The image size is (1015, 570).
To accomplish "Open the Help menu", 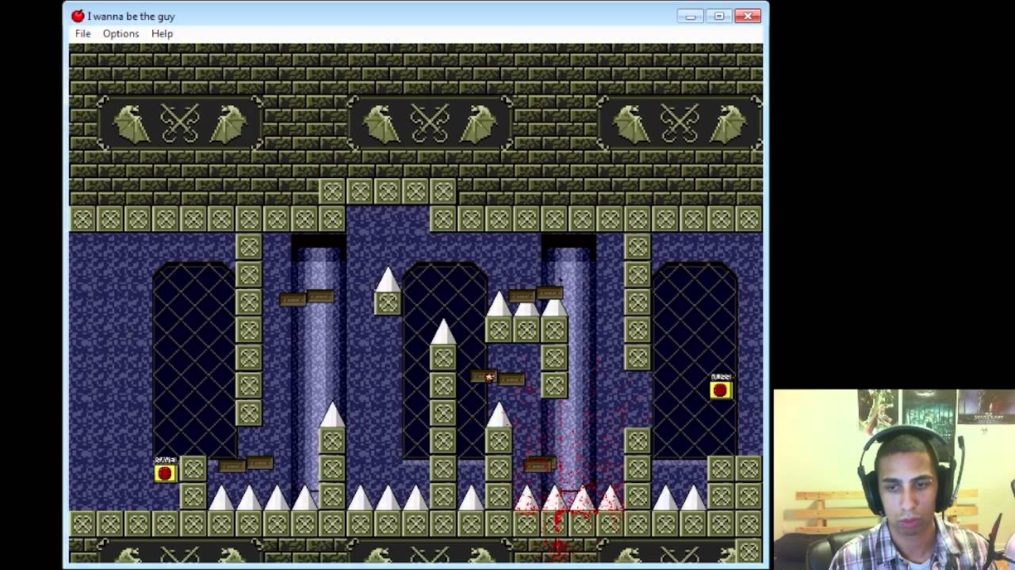I will tap(162, 33).
